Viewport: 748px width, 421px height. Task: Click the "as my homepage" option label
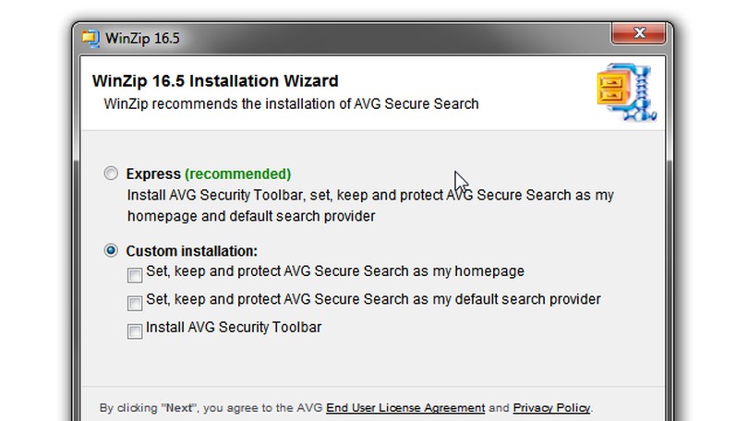click(335, 271)
